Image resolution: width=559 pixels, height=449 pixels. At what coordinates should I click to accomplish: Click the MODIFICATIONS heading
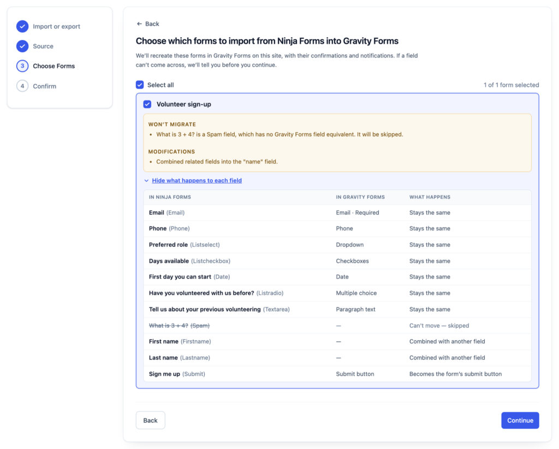coord(171,151)
